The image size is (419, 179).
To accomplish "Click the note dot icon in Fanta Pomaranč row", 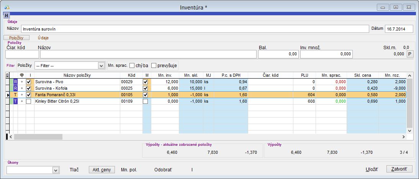I will pyautogui.click(x=22, y=95).
